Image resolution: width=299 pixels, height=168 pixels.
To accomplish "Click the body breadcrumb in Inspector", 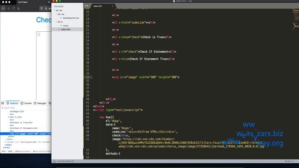I will (x=10, y=151).
